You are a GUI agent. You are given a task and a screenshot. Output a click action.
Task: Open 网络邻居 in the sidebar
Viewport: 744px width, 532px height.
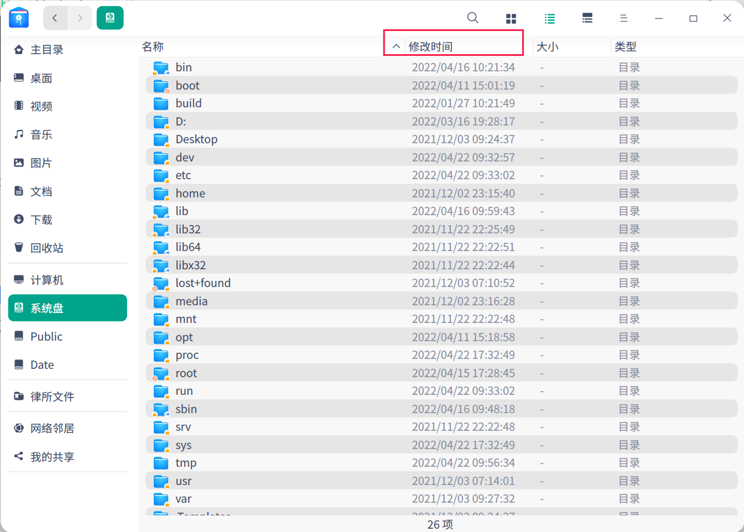tap(67, 428)
